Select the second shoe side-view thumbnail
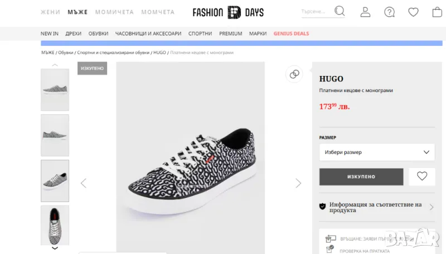446x254 pixels. 55,135
